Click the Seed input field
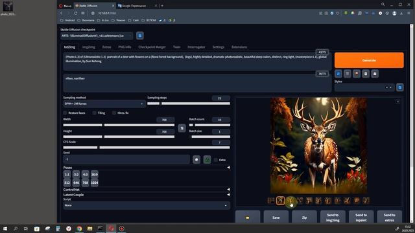Screen dimensions: 415x233 (x=126, y=159)
